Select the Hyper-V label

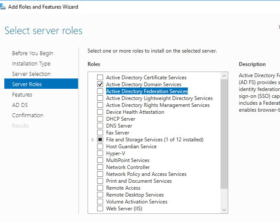pos(116,153)
